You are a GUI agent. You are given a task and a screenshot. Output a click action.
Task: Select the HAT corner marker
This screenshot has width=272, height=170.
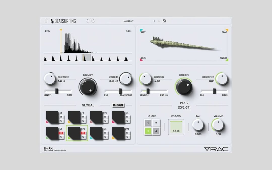coord(141,30)
